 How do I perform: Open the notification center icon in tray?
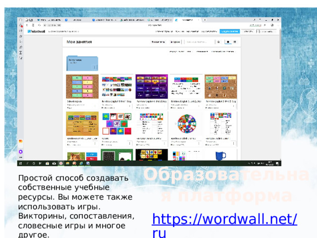277,164
